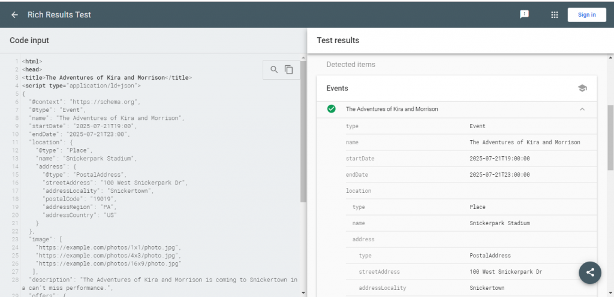Click the code line with @context schema.org

tap(84, 102)
